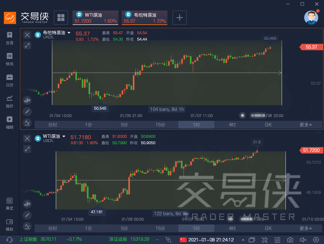
Task: Click the 47.161 low price label
Action: point(97,212)
